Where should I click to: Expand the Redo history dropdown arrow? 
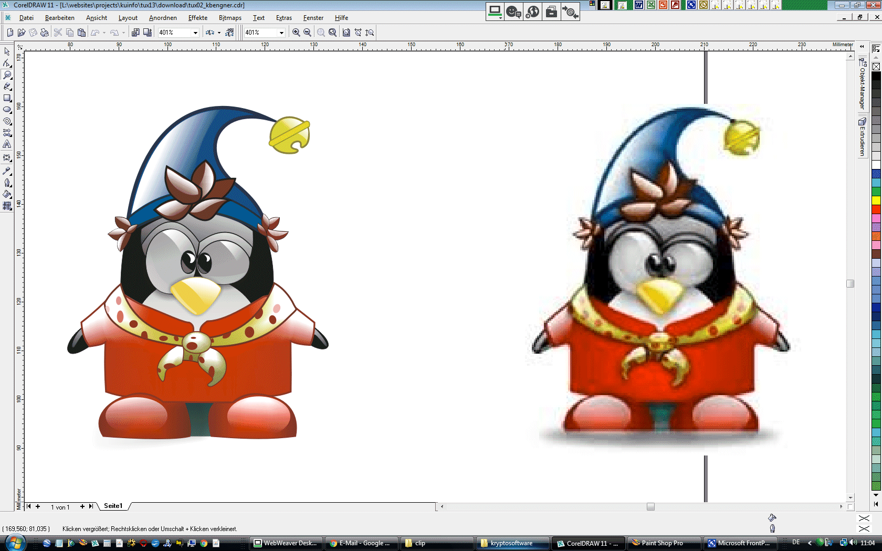tap(123, 33)
